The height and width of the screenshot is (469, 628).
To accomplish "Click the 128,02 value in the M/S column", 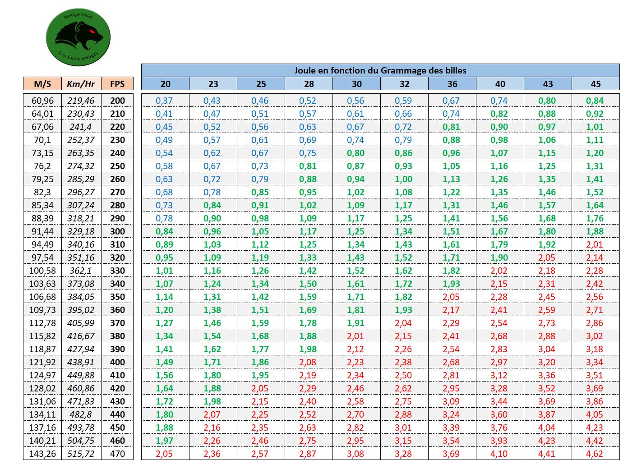I will [42, 388].
